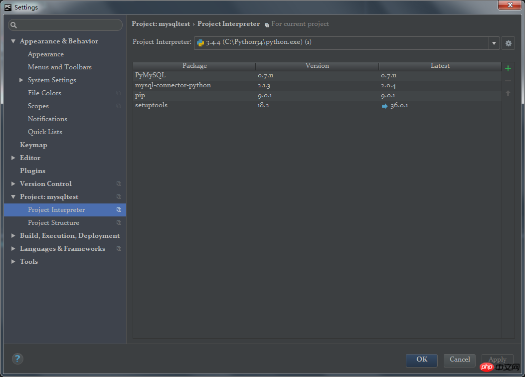Image resolution: width=525 pixels, height=377 pixels.
Task: Select the PyMySQL package row
Action: click(x=317, y=76)
